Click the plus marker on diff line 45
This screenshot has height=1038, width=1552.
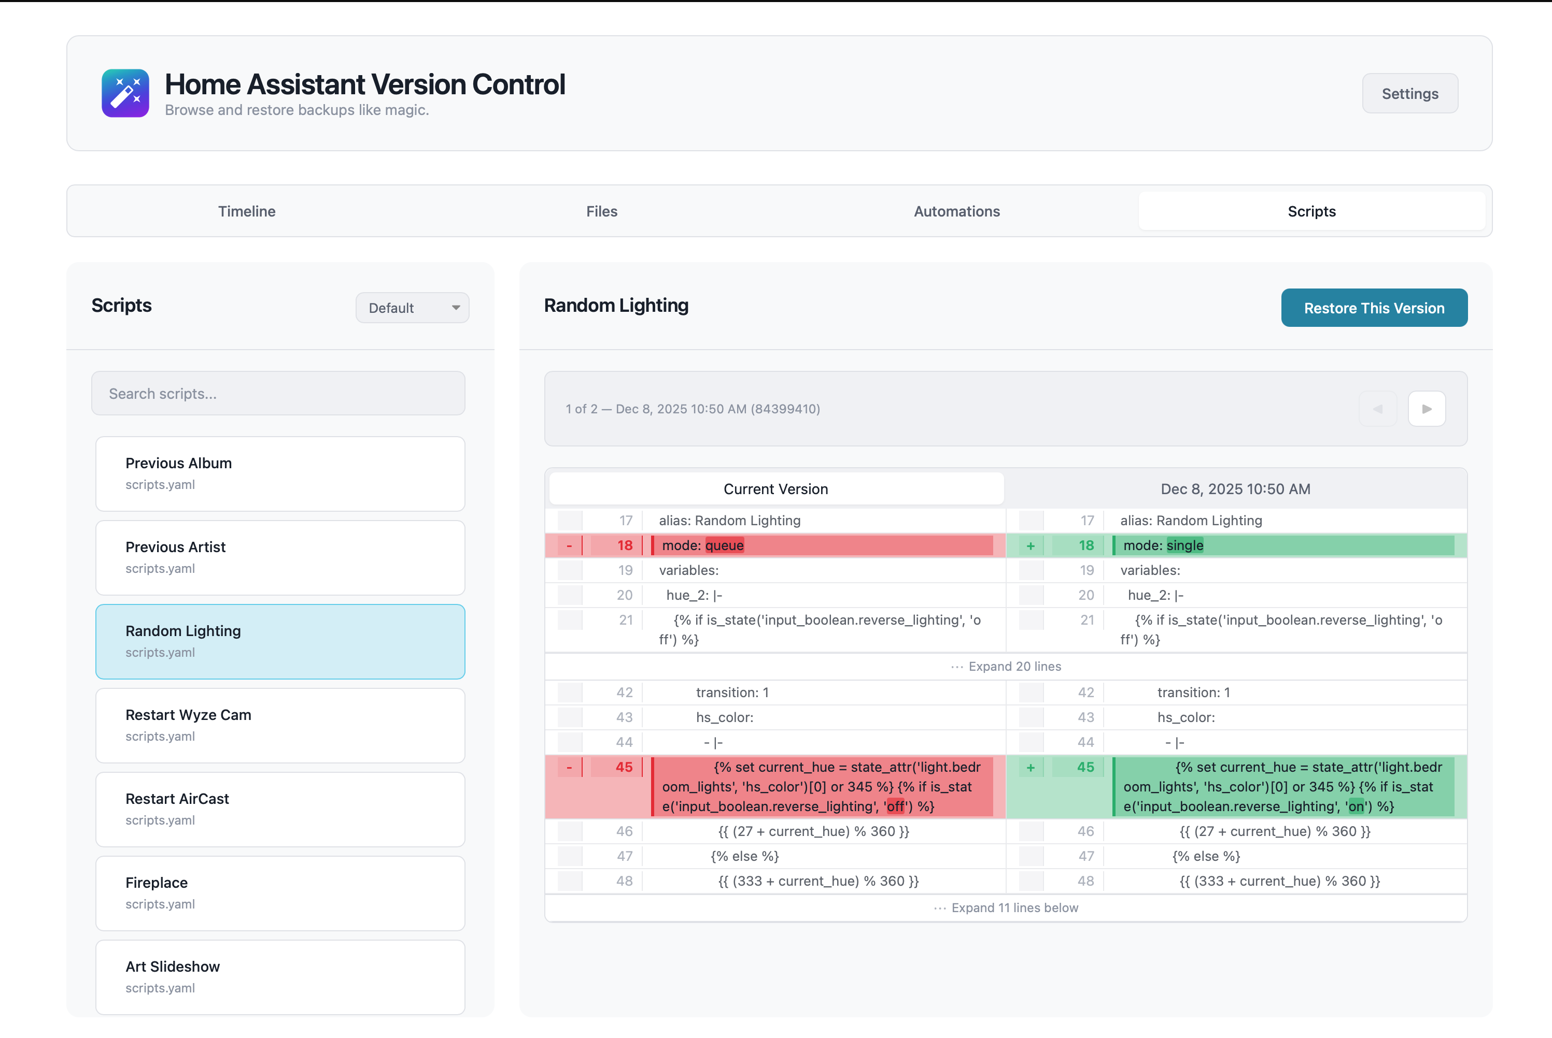pyautogui.click(x=1031, y=767)
